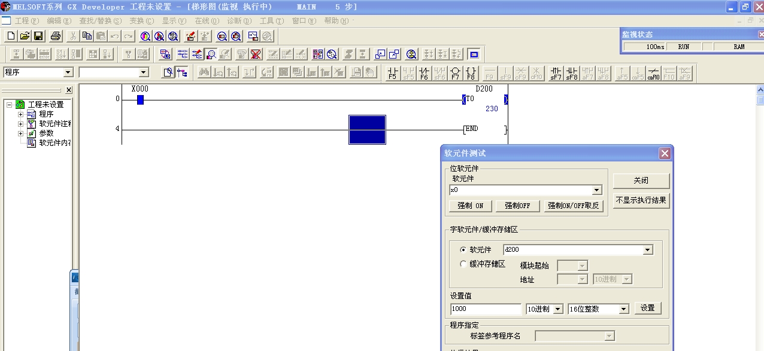Click the print icon in toolbar
764x351 pixels.
pos(56,36)
